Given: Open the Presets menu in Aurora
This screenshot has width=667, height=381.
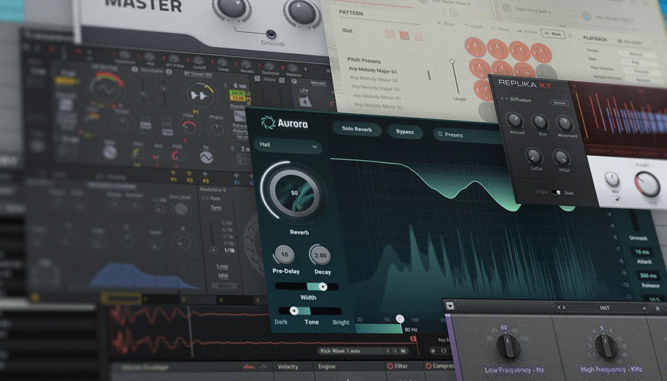Looking at the screenshot, I should tap(453, 135).
